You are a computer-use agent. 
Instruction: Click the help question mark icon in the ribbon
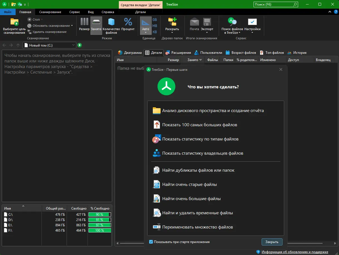coord(335,12)
